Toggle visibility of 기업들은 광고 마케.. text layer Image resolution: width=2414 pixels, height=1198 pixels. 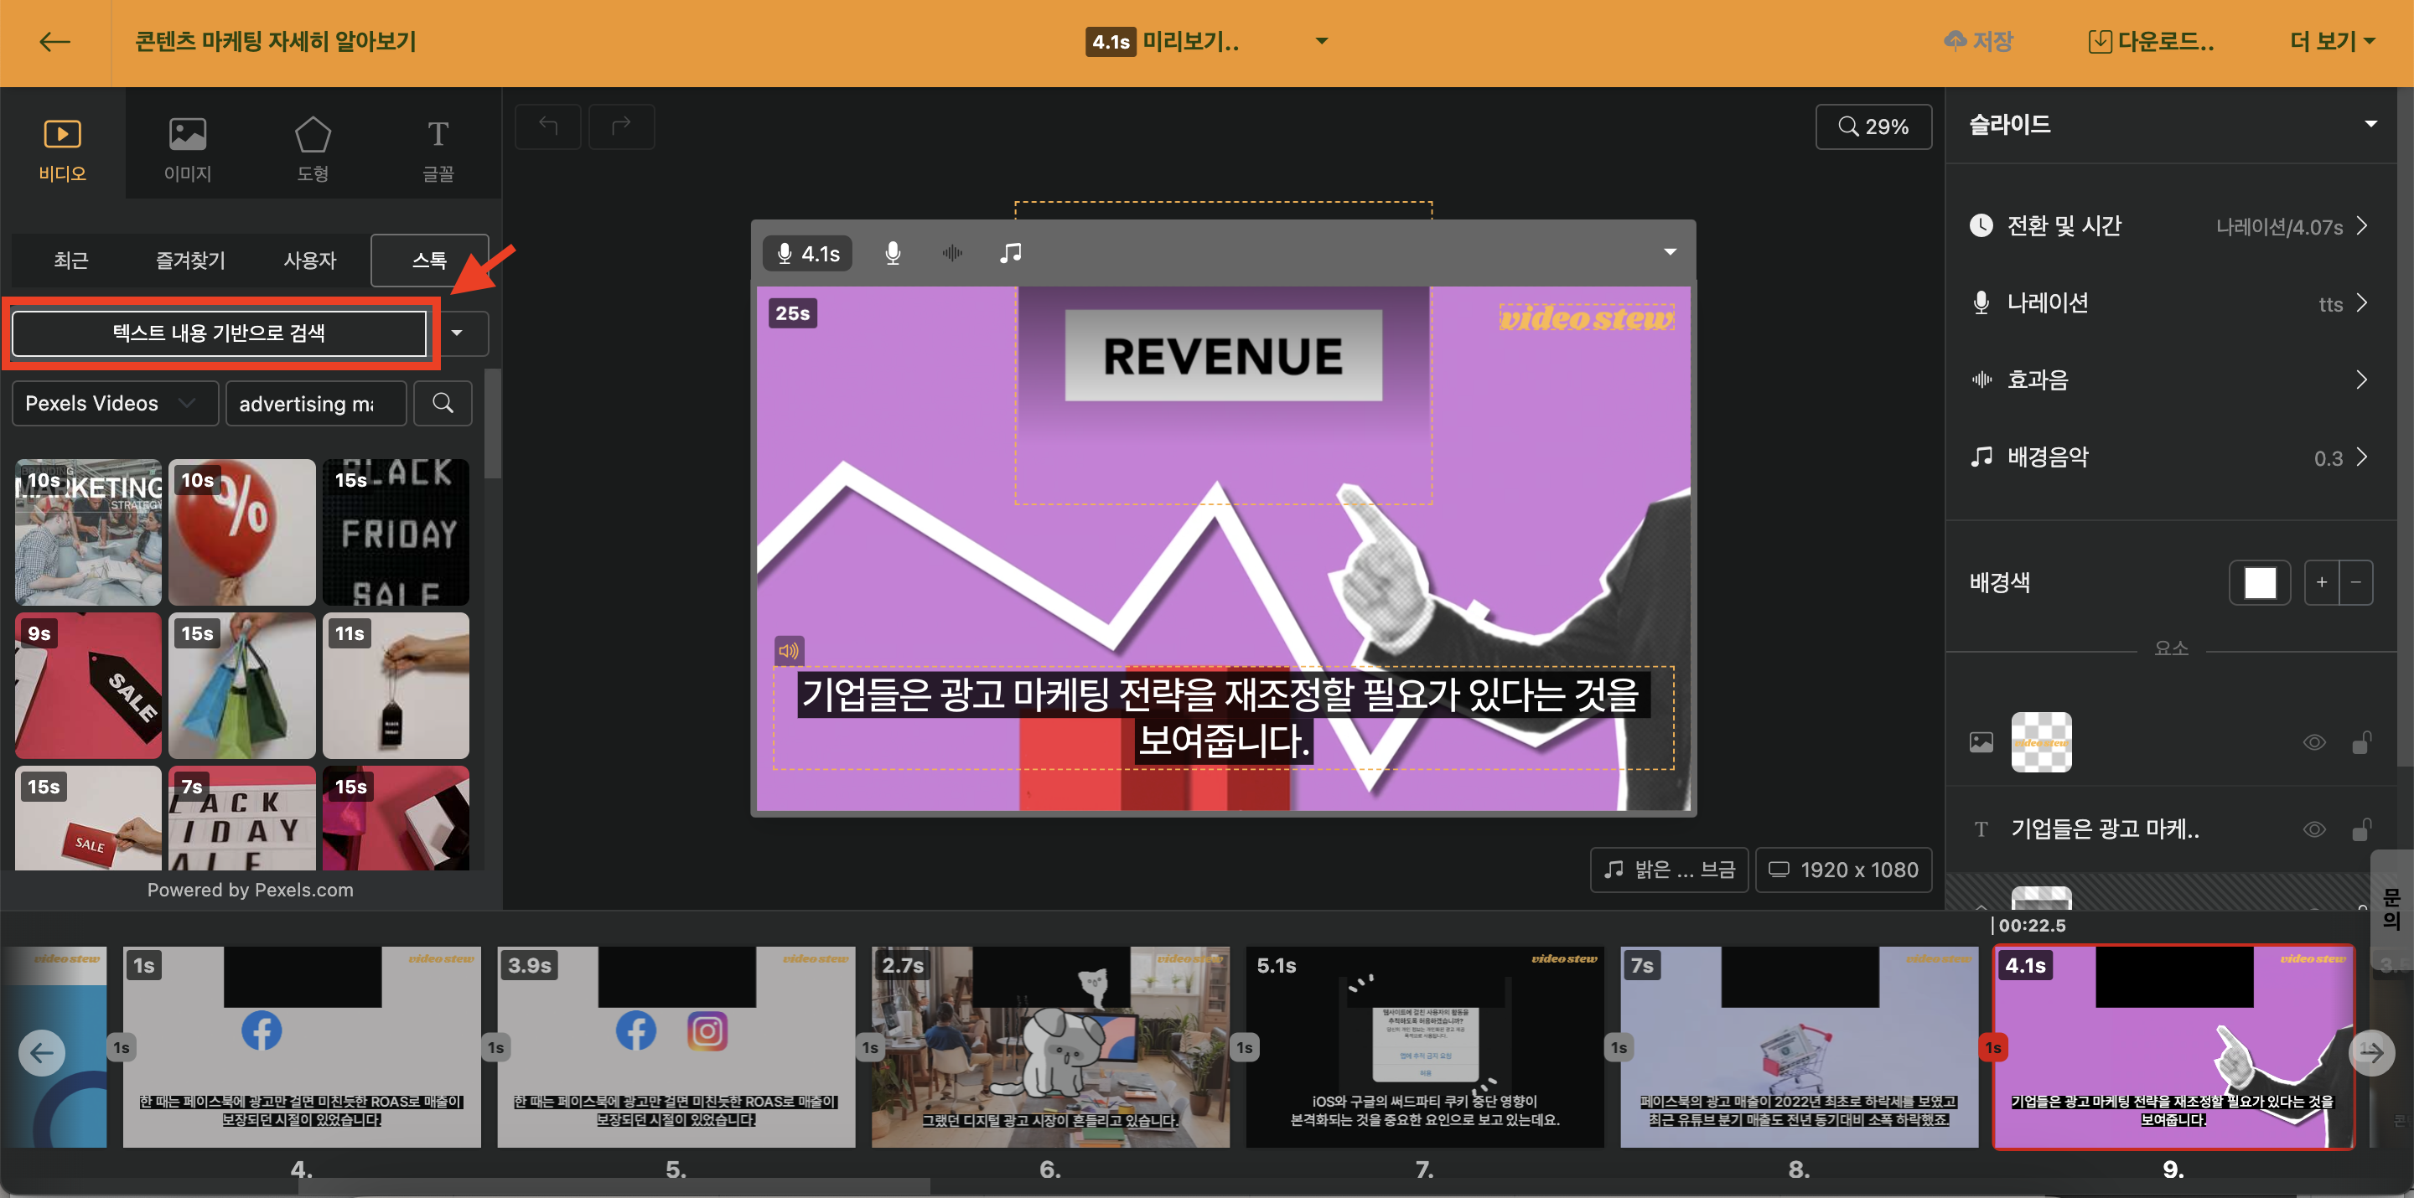(2313, 829)
